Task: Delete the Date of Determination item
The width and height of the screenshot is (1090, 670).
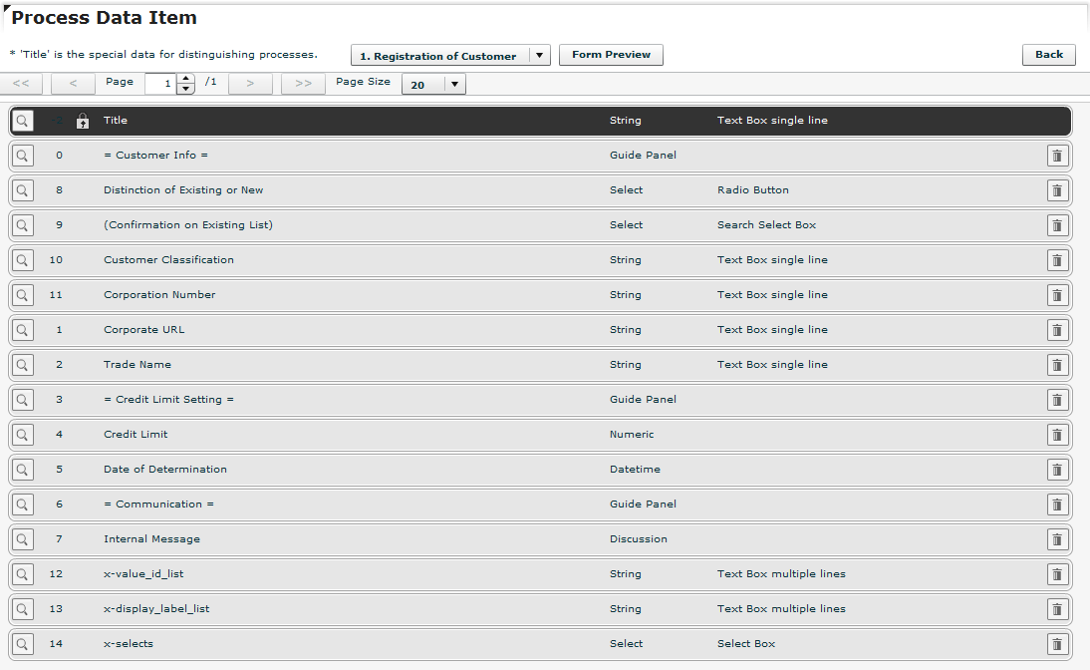Action: point(1057,470)
